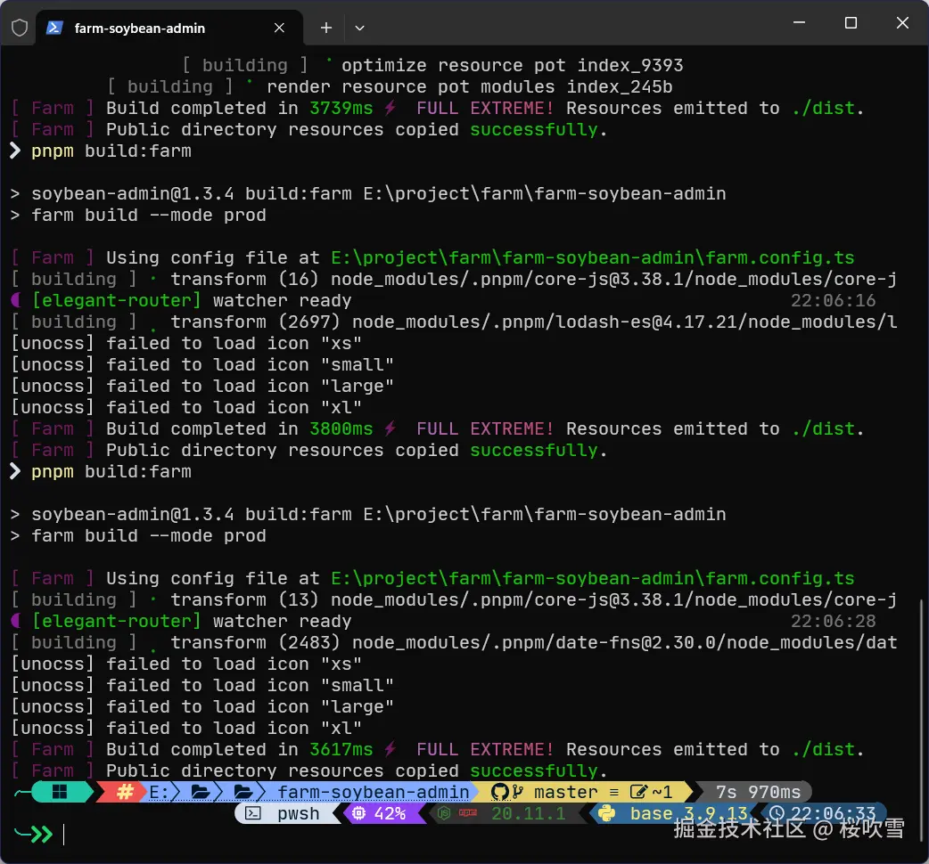
Task: Maximize the terminal window
Action: [x=851, y=23]
